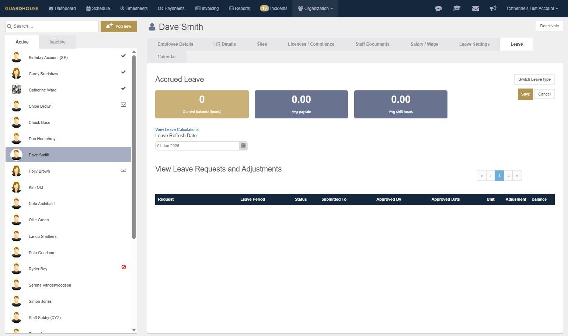Open the Calendar tab
Viewport: 568px width, 336px height.
[x=167, y=57]
